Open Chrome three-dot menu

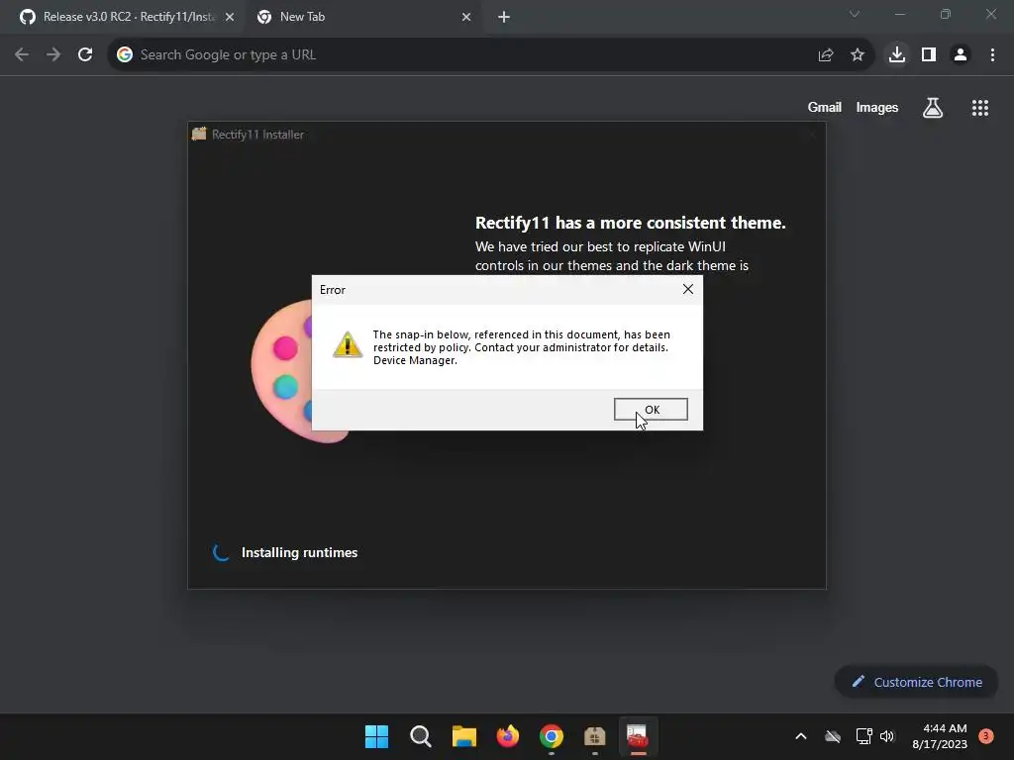(x=992, y=54)
